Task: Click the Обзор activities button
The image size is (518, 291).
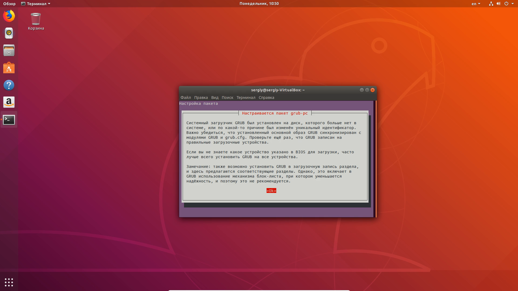Action: (9, 4)
